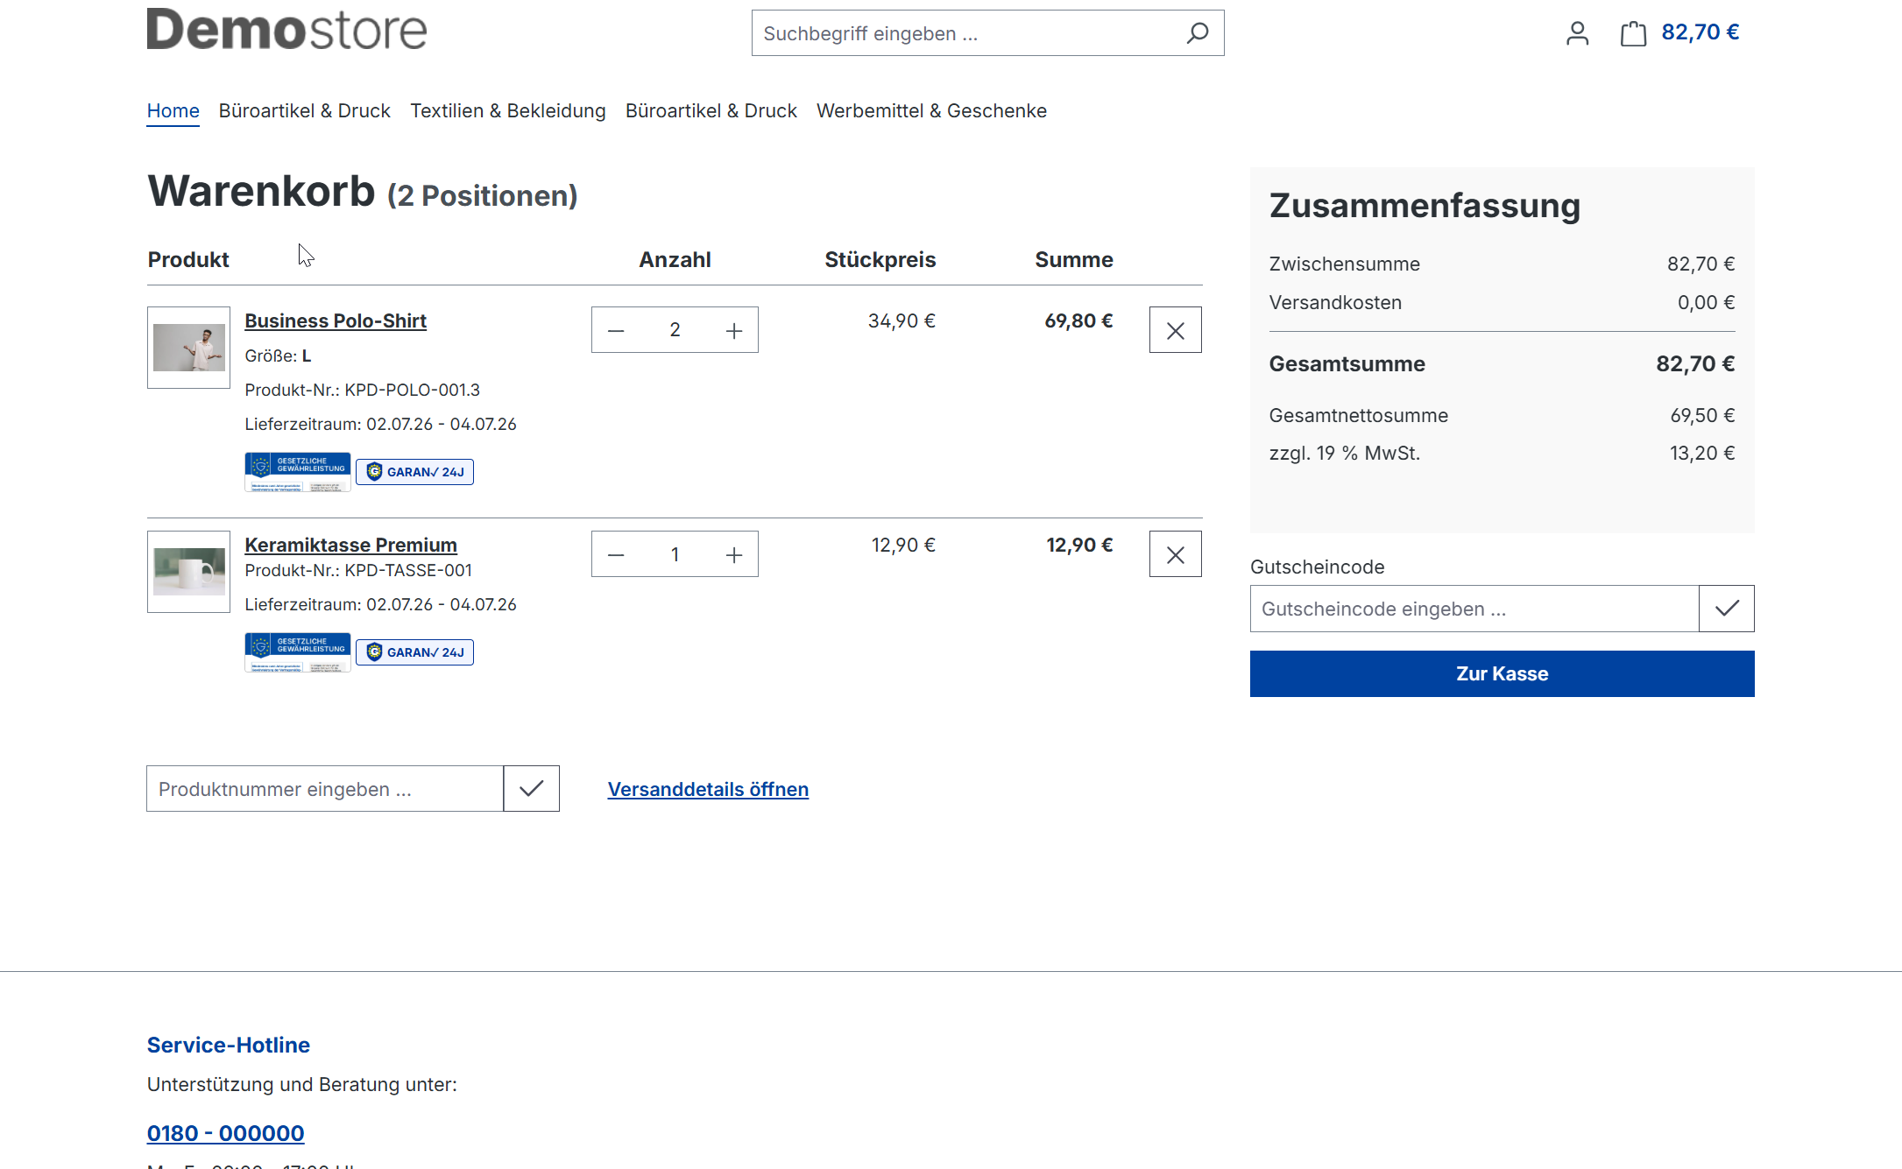
Task: Call hotline number 0180 - 000000
Action: (x=225, y=1133)
